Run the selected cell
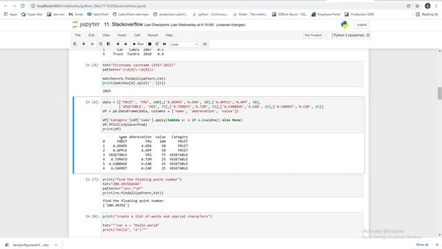Image resolution: width=442 pixels, height=249 pixels. pyautogui.click(x=138, y=44)
